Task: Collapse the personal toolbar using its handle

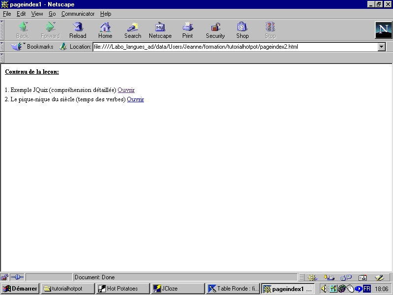Action: [2, 58]
